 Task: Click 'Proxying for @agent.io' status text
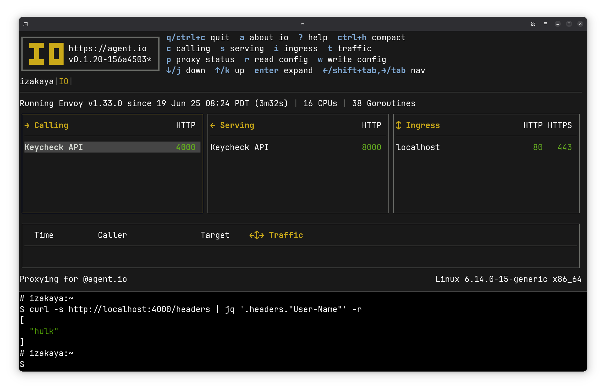(73, 279)
